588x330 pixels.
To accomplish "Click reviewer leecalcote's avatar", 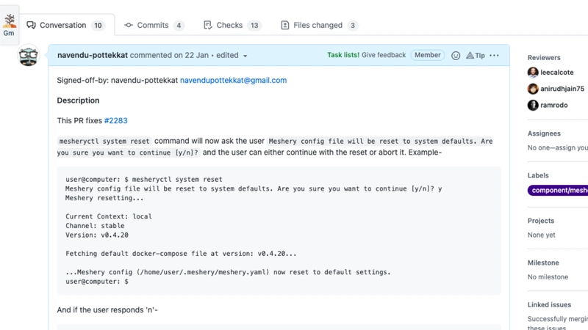I will (533, 72).
